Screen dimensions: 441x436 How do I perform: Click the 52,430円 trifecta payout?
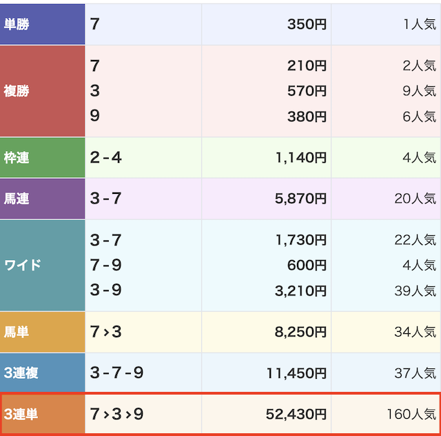[x=296, y=414]
